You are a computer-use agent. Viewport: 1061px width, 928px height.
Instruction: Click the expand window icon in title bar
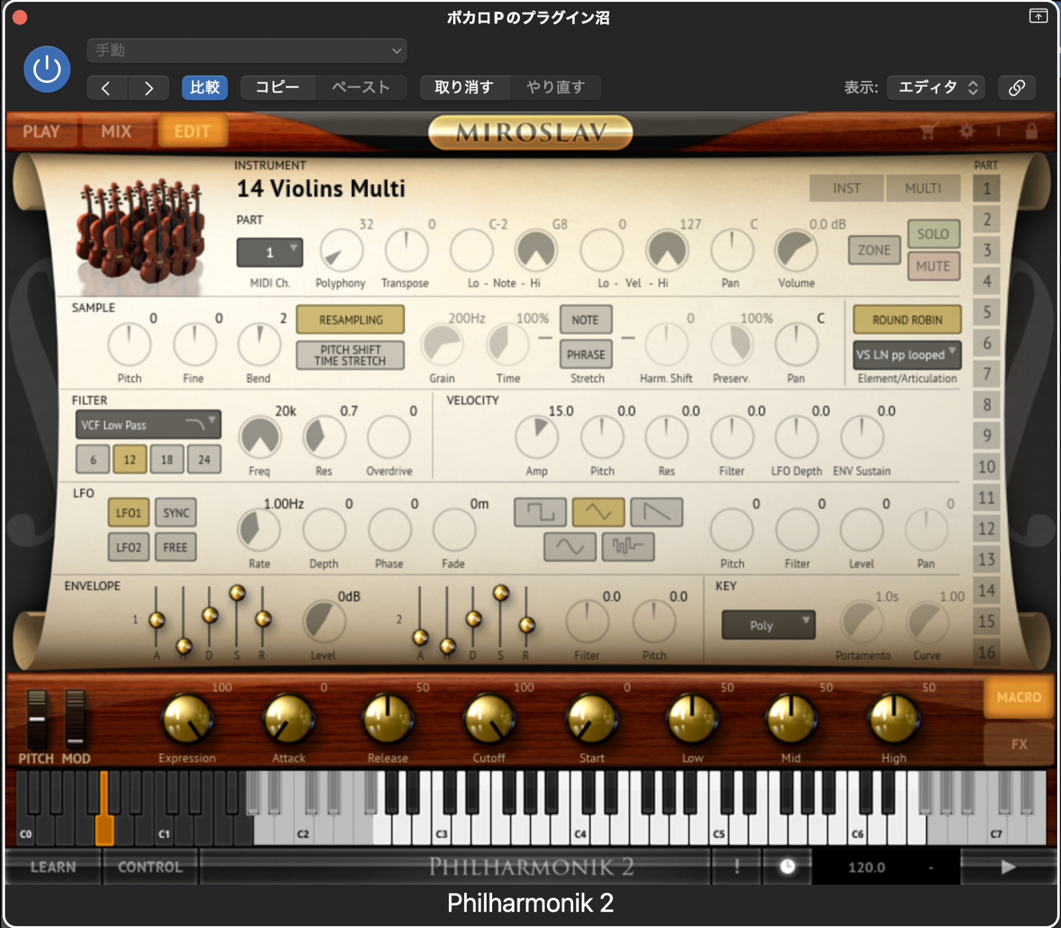(1038, 16)
